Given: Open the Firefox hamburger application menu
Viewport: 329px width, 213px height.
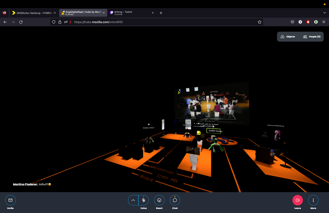Looking at the screenshot, I should click(324, 22).
